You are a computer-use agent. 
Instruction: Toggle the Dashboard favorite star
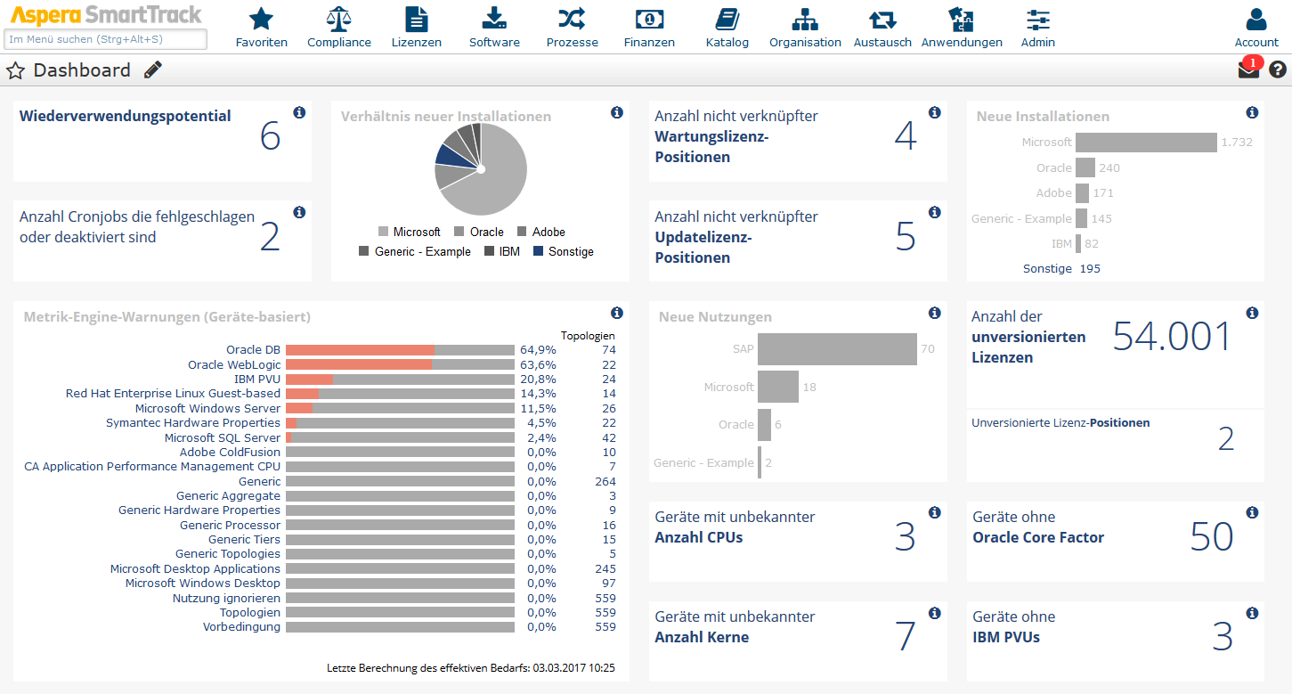pos(15,70)
